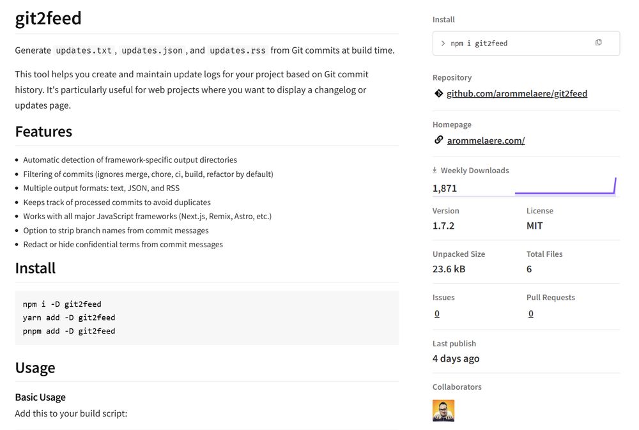639x430 pixels.
Task: Click the updates.rss inline code
Action: (x=238, y=50)
